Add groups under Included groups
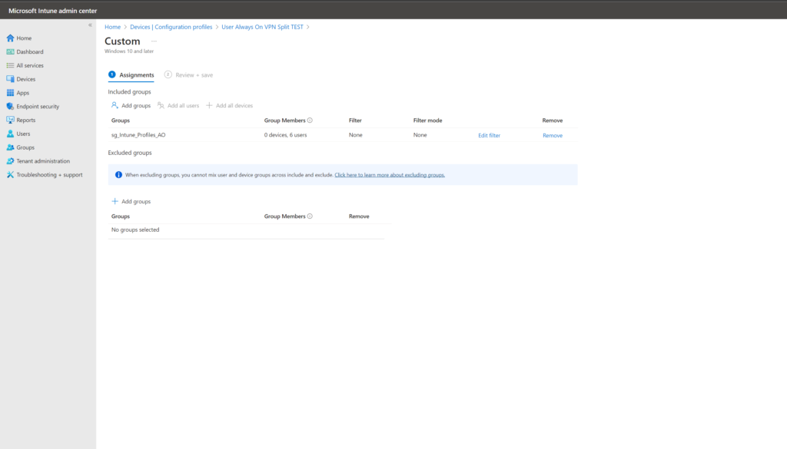 tap(131, 105)
